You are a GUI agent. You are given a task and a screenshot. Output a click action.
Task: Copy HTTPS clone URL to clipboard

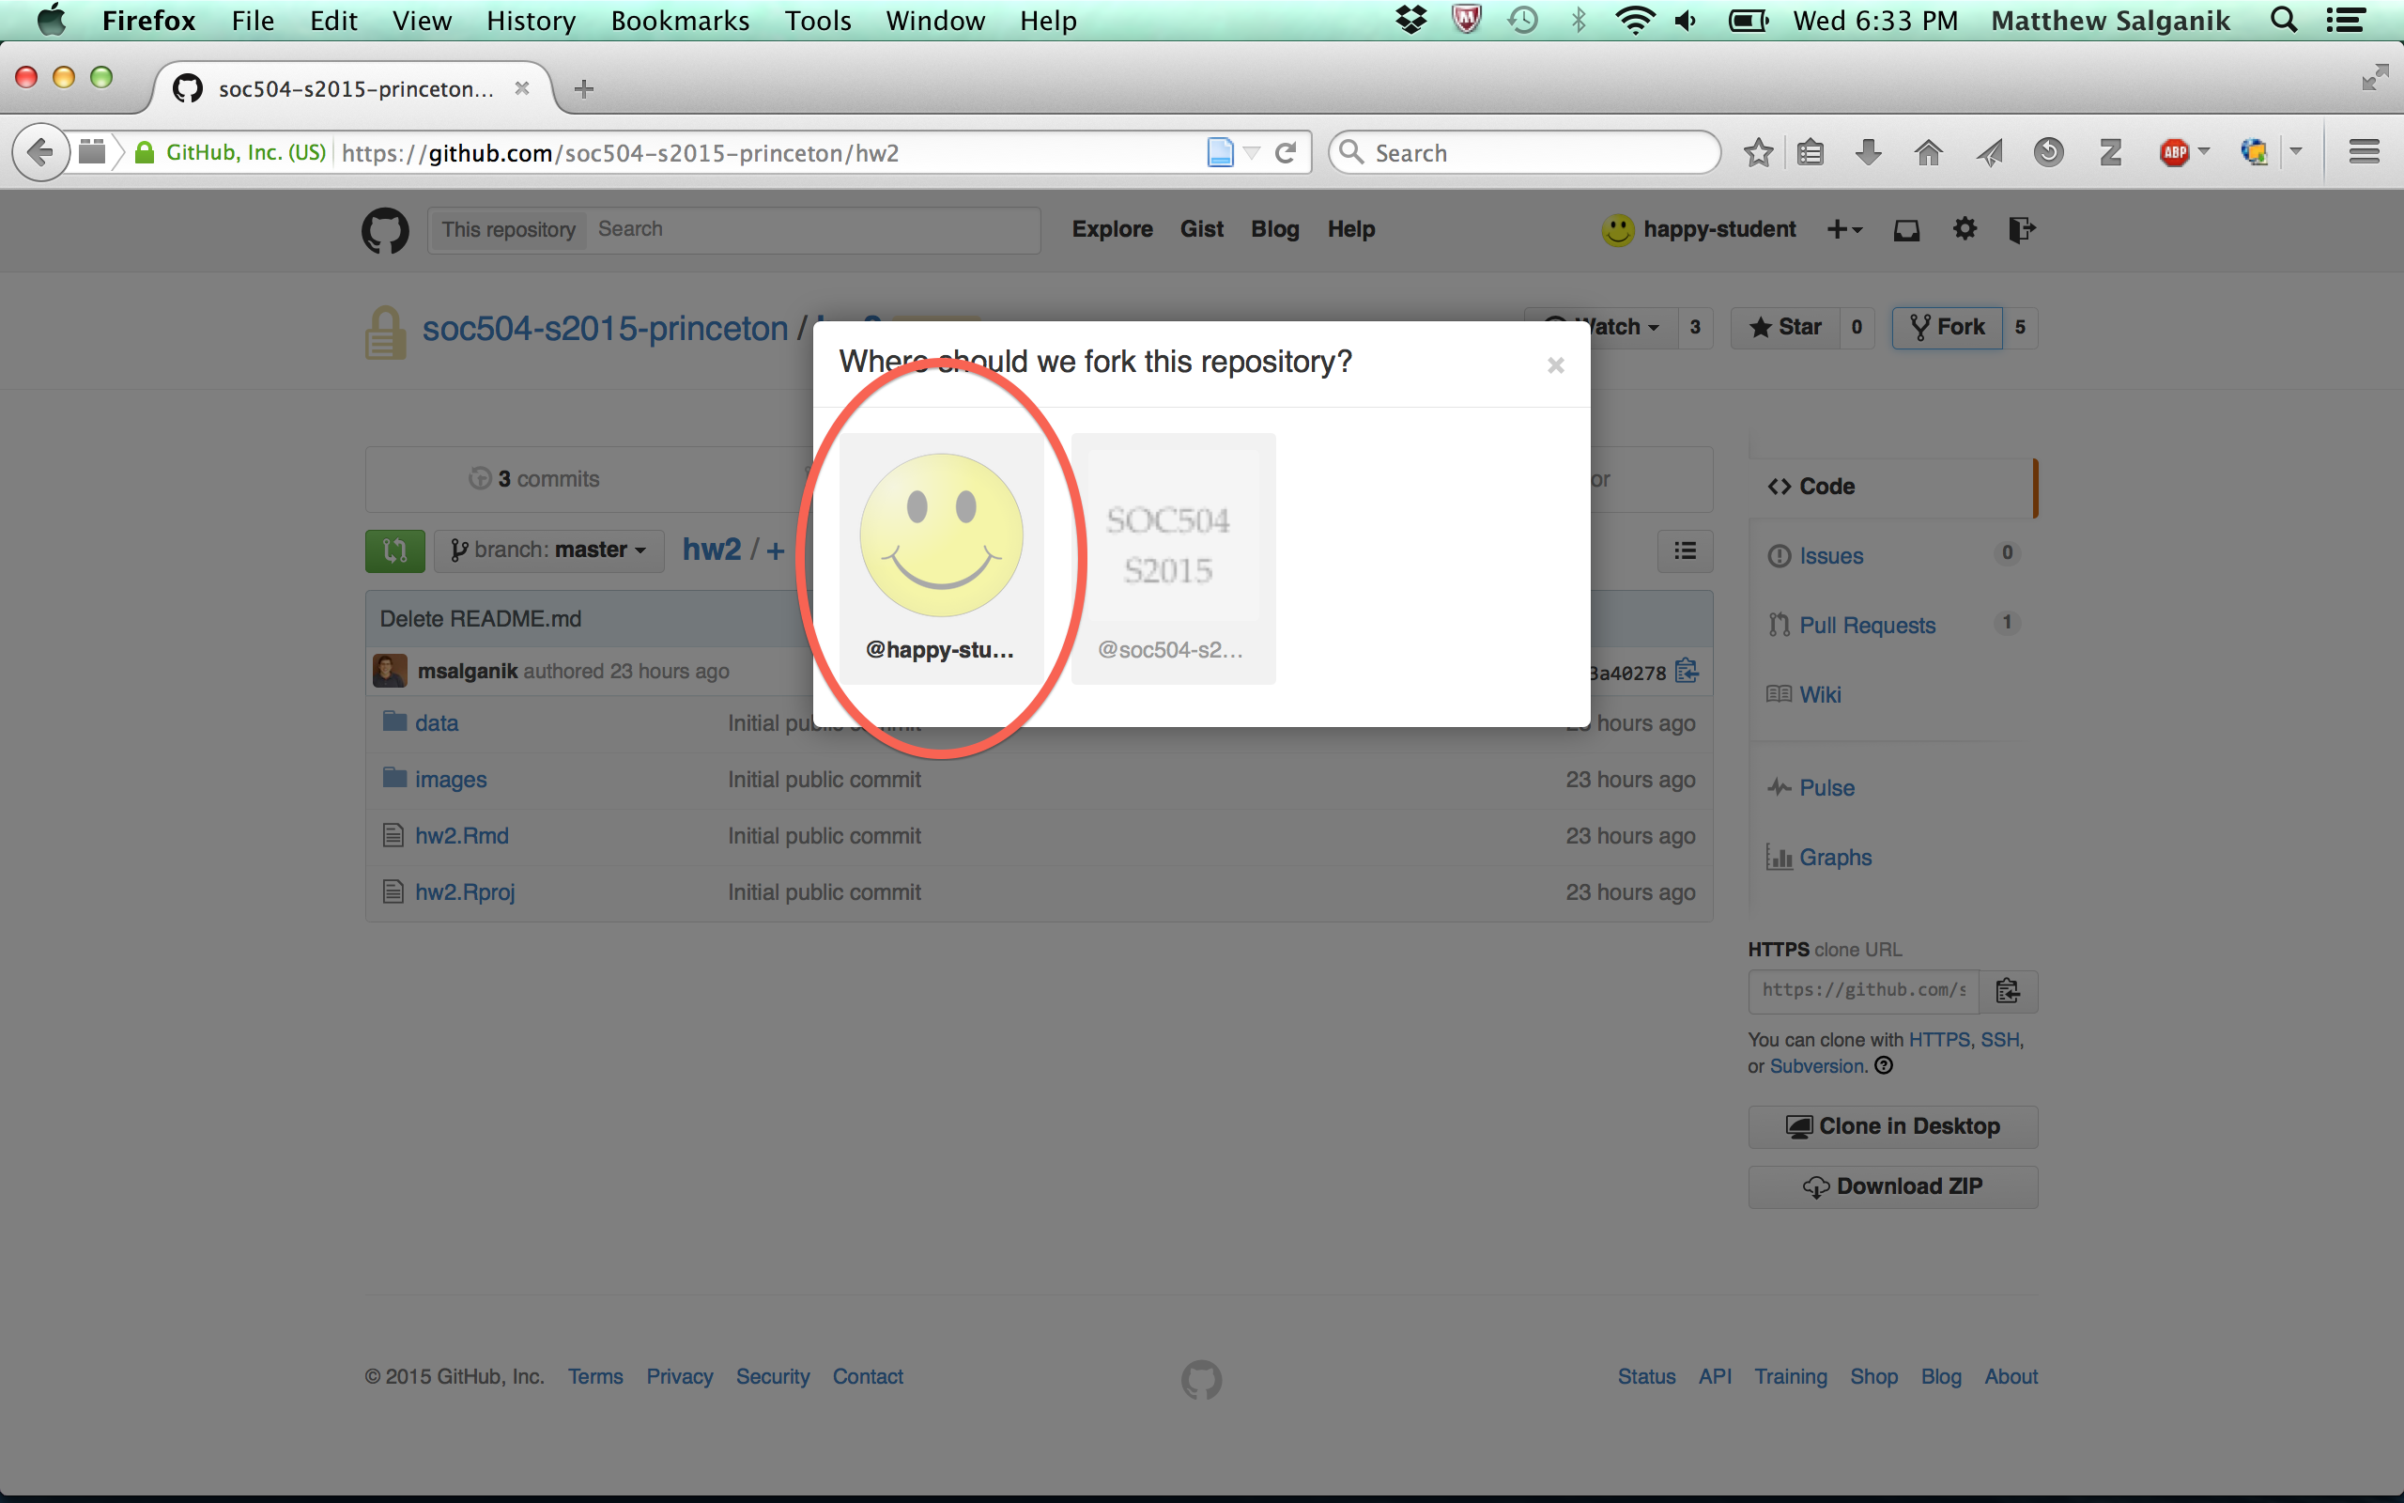point(2008,991)
